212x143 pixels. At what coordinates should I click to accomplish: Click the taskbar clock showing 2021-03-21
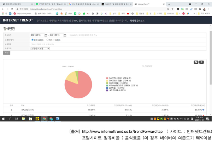click(x=199, y=119)
